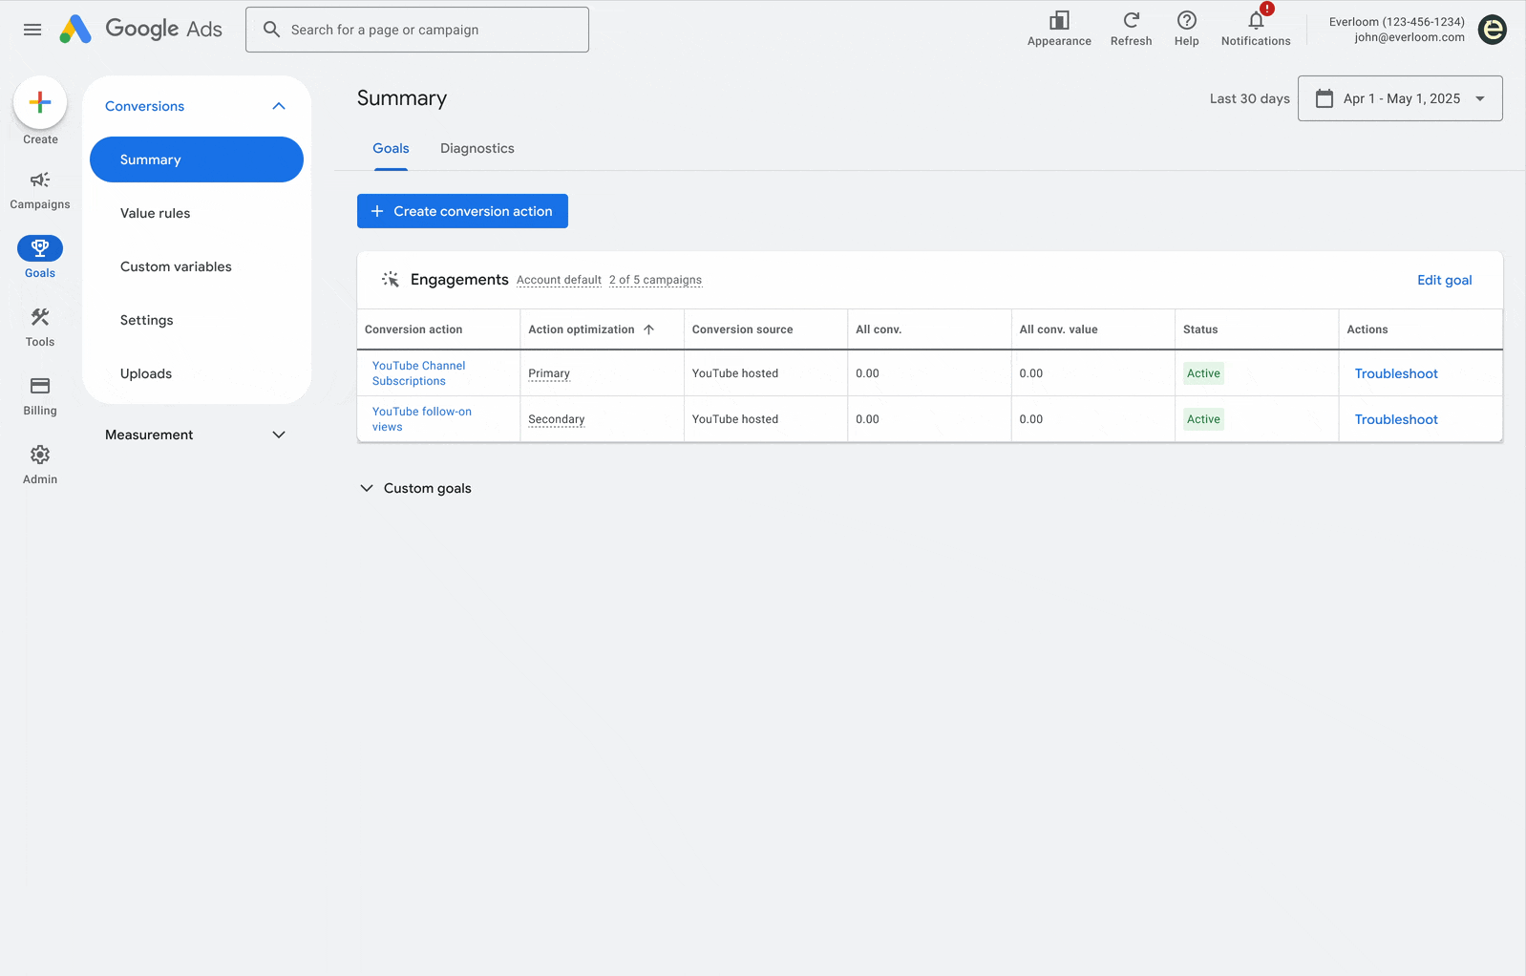1526x976 pixels.
Task: Click the Google Ads logo
Action: 140,30
